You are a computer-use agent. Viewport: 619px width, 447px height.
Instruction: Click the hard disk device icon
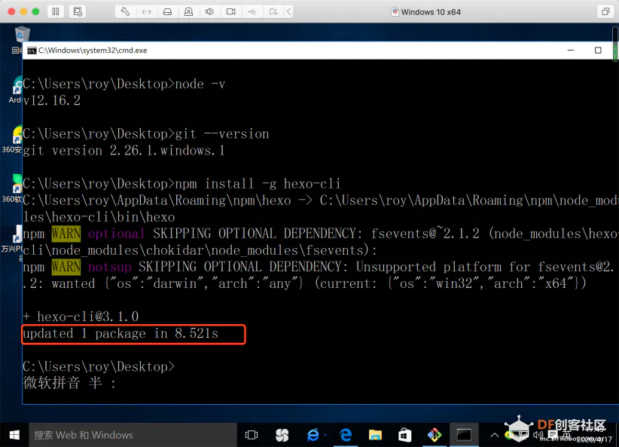(167, 11)
